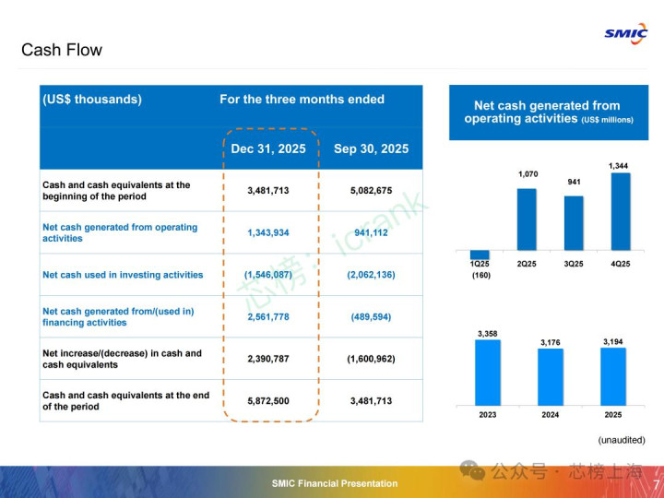664x498 pixels.
Task: Click the 3,194 data label
Action: coord(613,341)
